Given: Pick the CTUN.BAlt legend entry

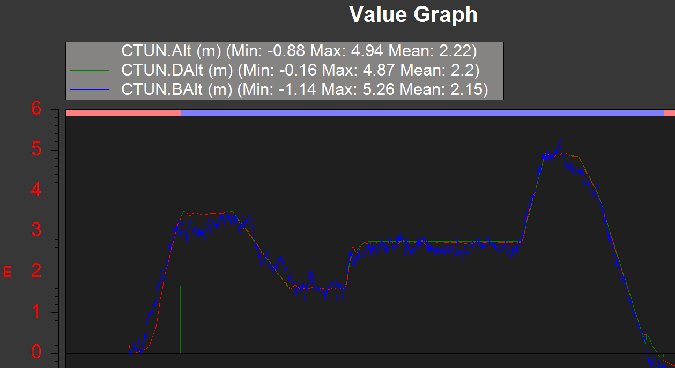Looking at the screenshot, I should click(279, 89).
